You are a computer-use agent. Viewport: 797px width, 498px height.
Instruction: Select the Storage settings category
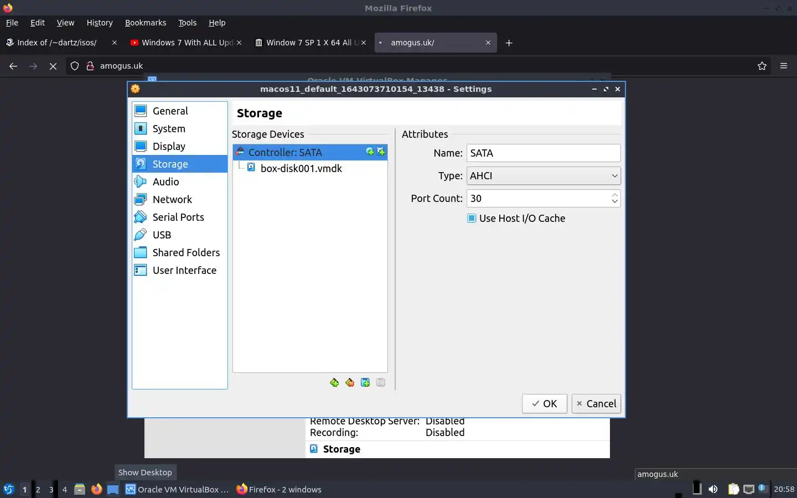click(180, 164)
